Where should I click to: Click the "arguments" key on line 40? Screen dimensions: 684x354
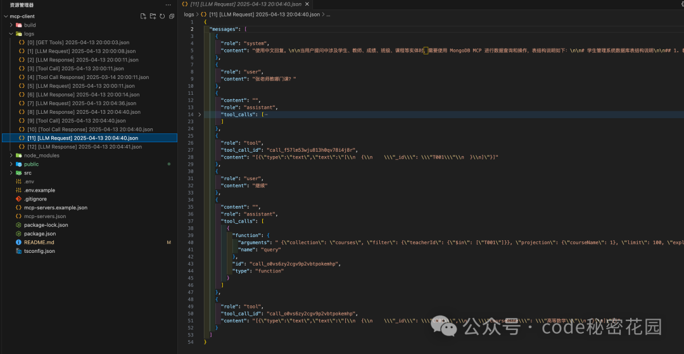tap(253, 243)
